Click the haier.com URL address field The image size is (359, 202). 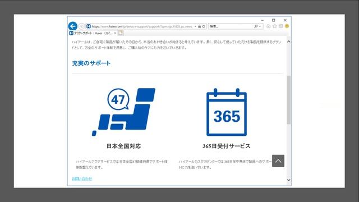142,26
